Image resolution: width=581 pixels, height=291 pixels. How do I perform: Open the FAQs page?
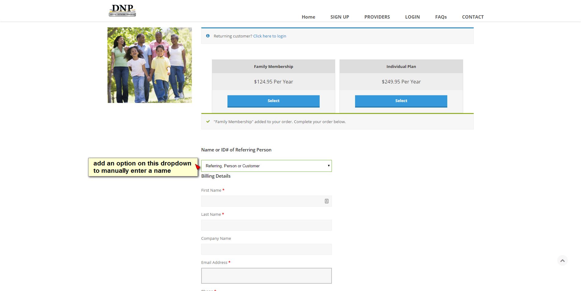(x=441, y=17)
